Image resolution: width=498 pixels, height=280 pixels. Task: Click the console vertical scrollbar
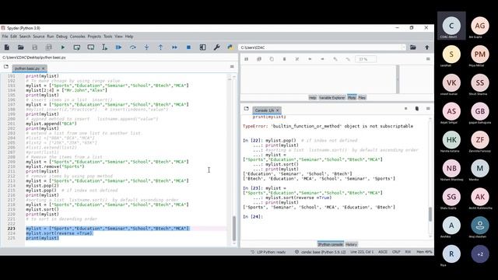[x=430, y=214]
